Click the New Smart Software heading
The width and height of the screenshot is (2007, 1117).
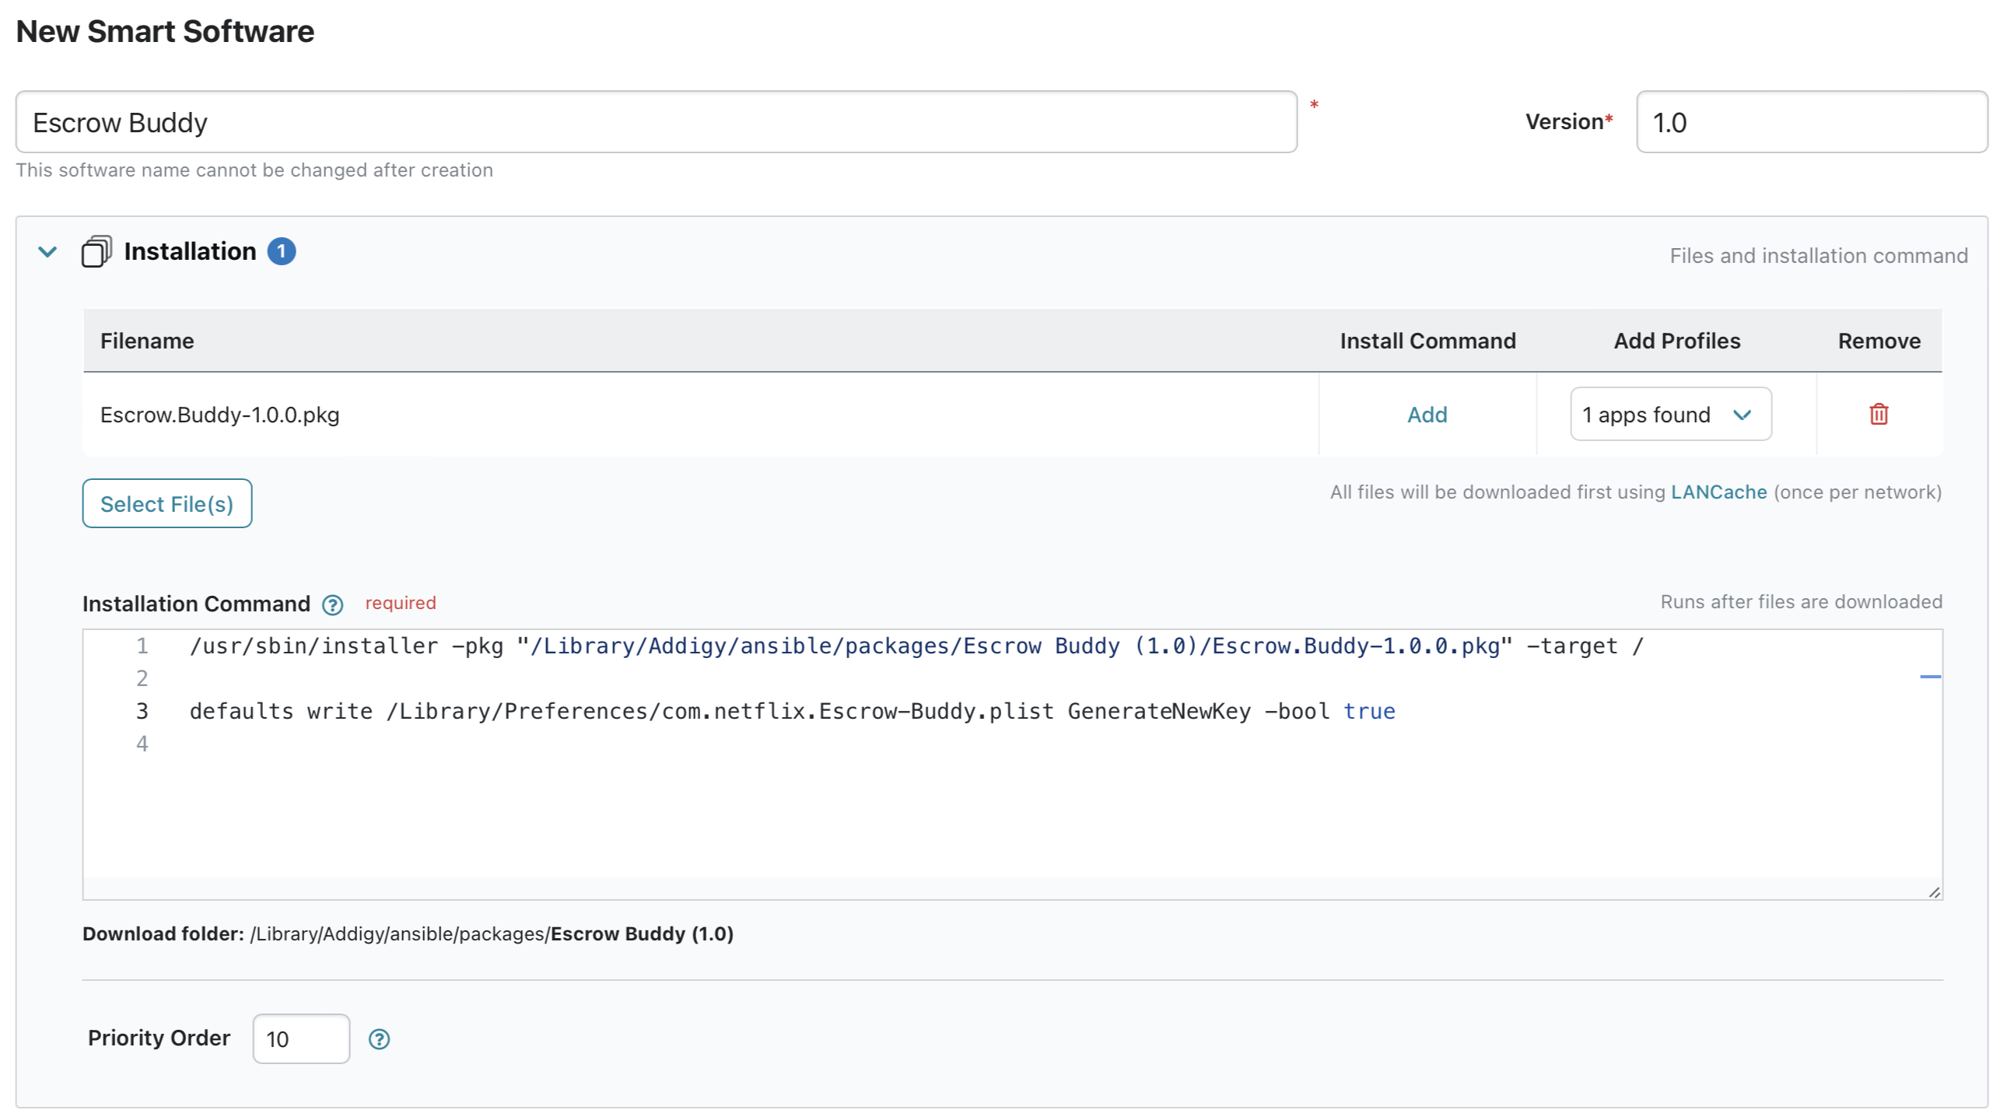pyautogui.click(x=165, y=31)
